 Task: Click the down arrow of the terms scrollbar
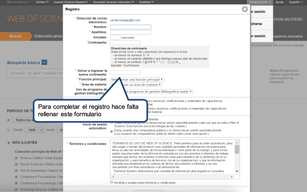(x=237, y=171)
